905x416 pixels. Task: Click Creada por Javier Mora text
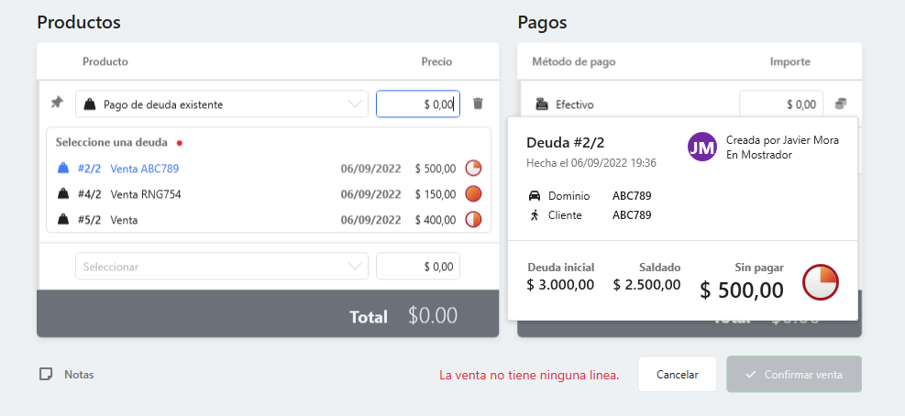point(782,139)
